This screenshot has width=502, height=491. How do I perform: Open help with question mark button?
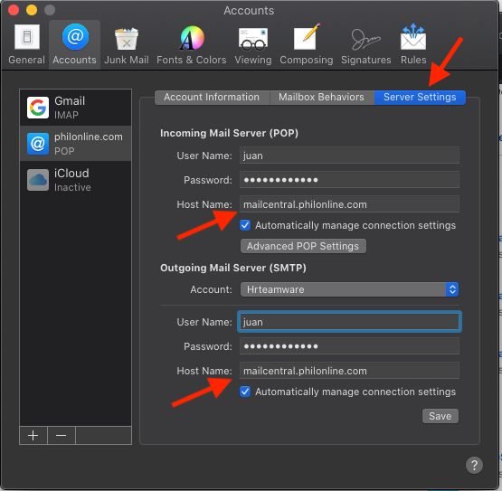click(x=474, y=465)
